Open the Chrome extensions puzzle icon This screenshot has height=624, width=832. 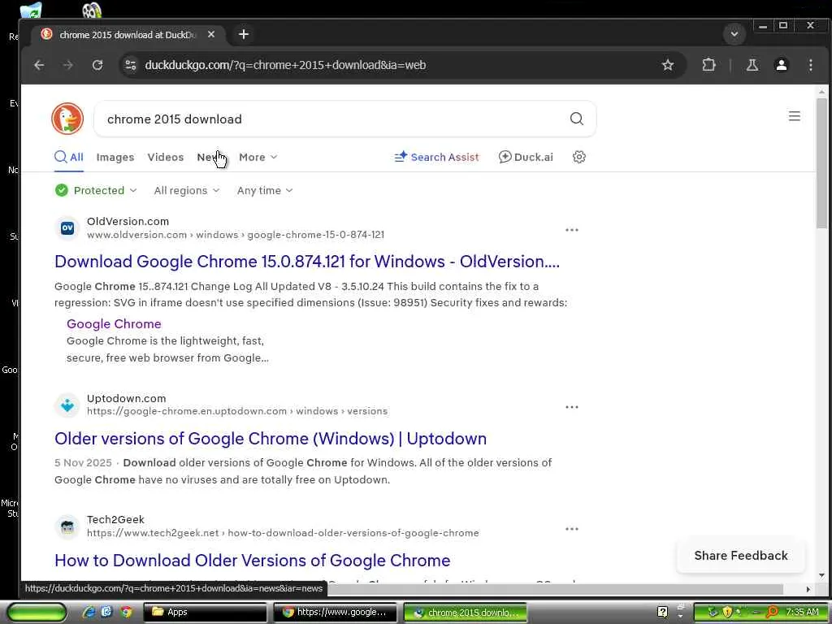(x=708, y=65)
